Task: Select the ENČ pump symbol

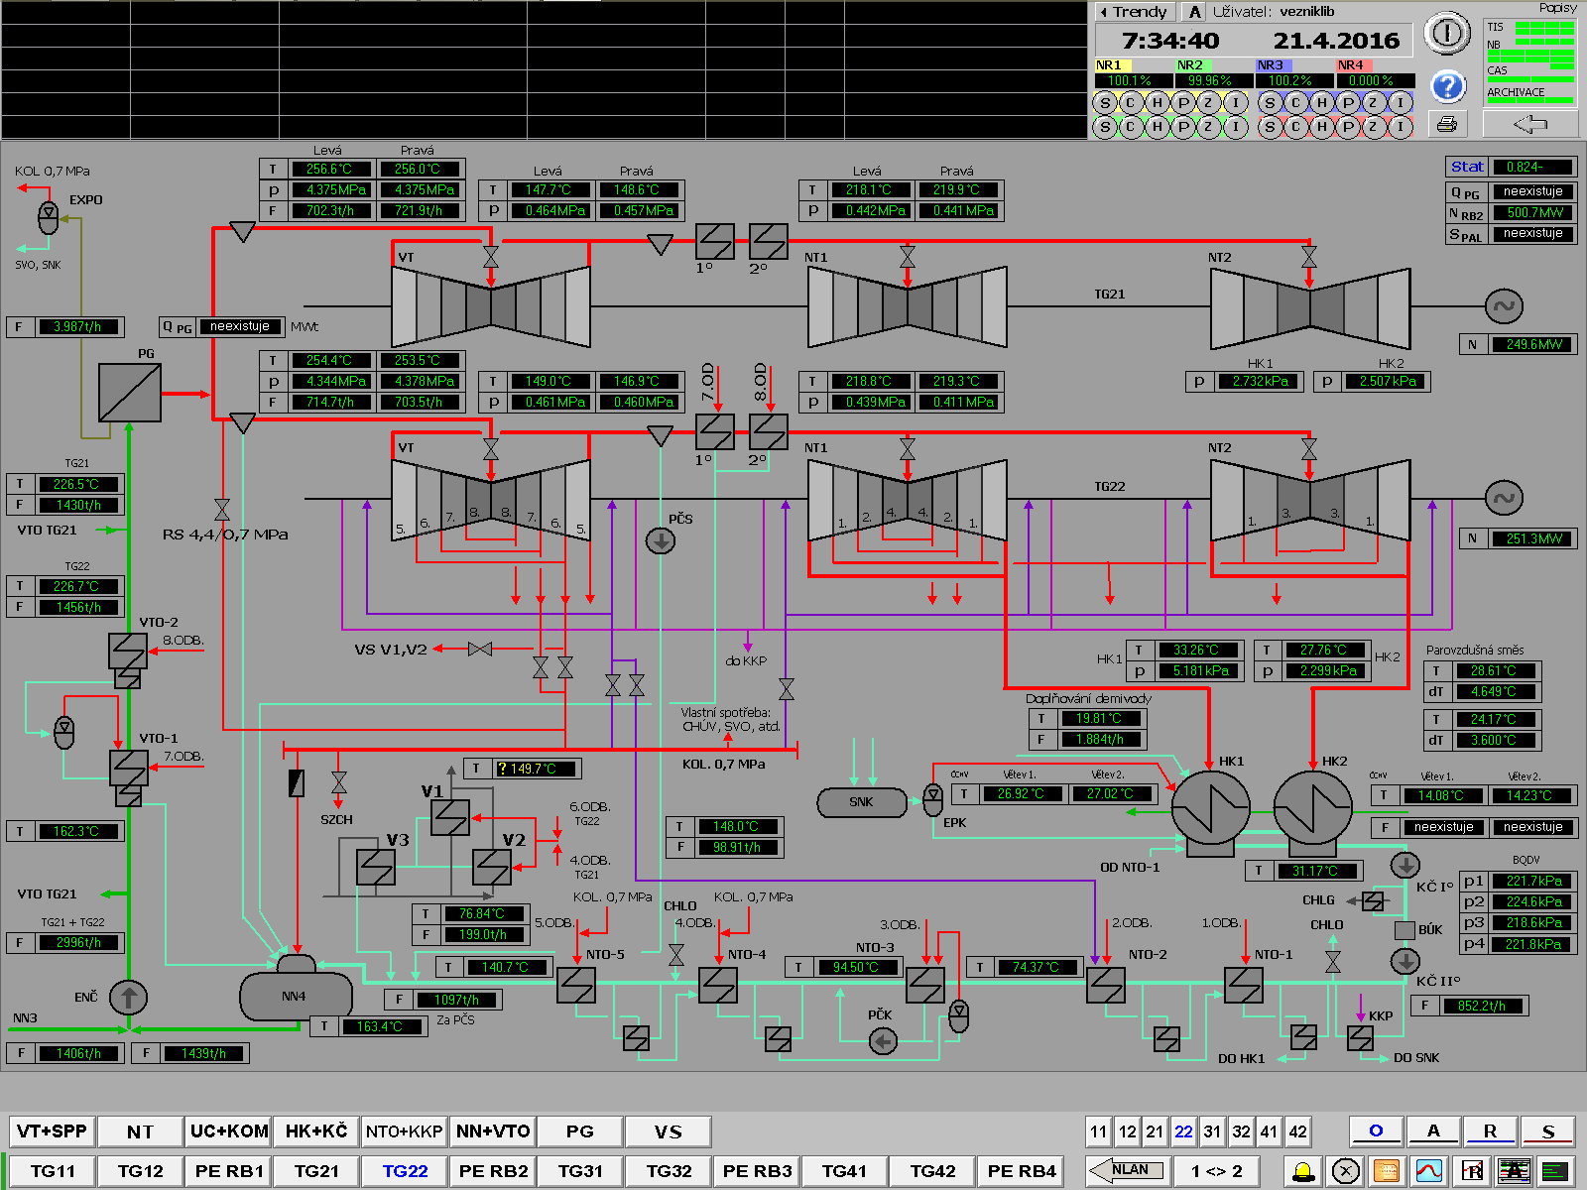Action: click(128, 997)
